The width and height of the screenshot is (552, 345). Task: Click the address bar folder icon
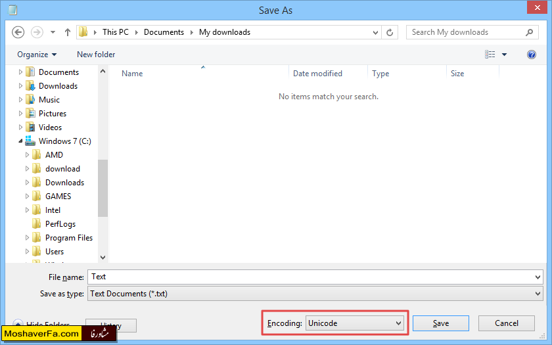pos(83,32)
